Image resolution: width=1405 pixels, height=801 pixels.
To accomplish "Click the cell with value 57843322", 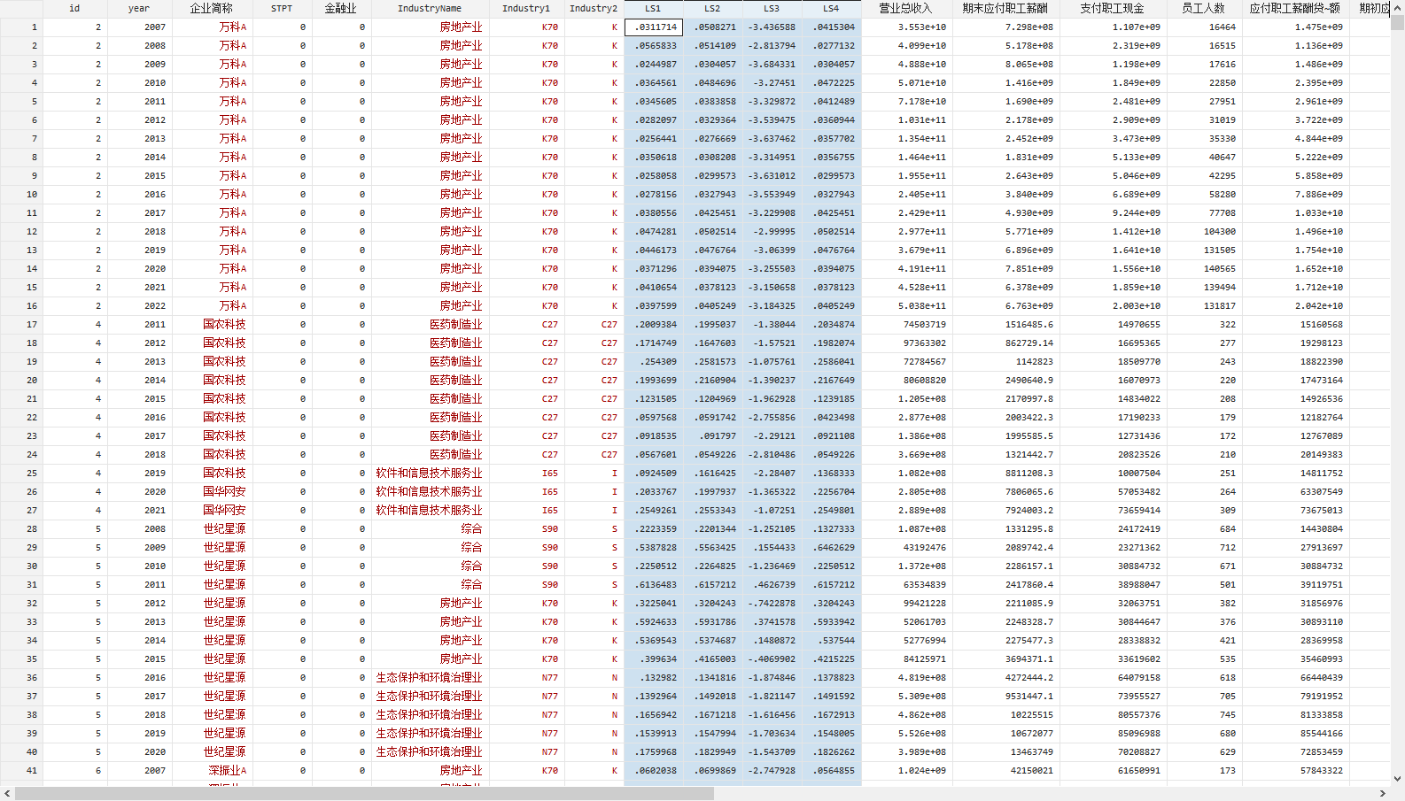I will (x=1295, y=771).
